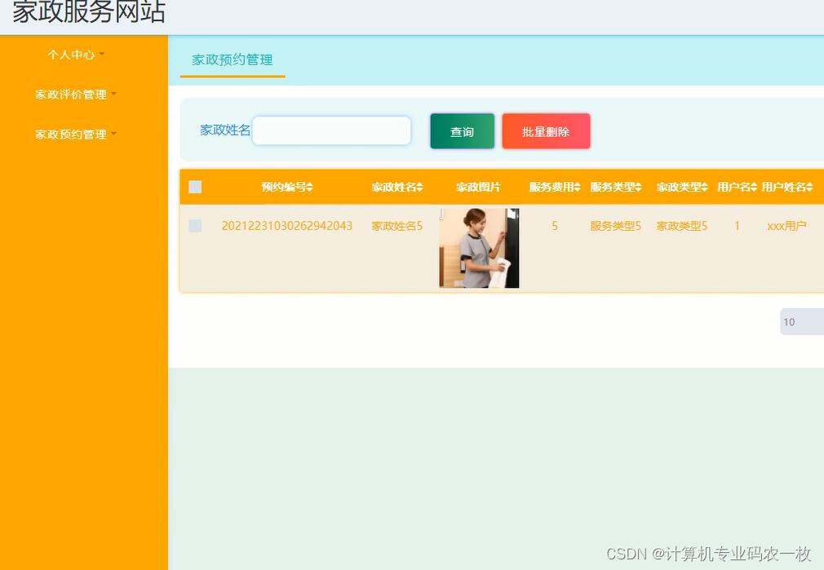Click the red 批量删除 delete button
This screenshot has width=824, height=570.
coord(546,130)
